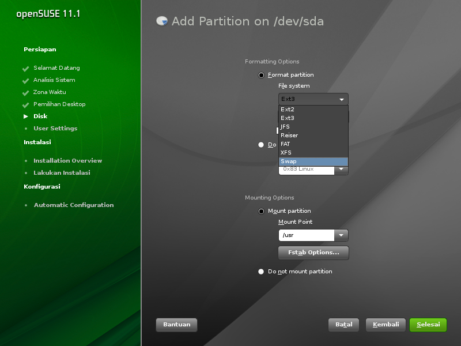Choose JFS file system entry

pyautogui.click(x=313, y=126)
